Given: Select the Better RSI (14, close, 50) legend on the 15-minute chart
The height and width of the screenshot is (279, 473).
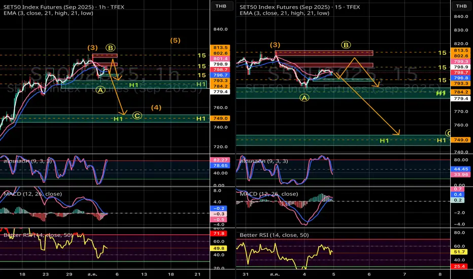Looking at the screenshot, I should tap(274, 235).
